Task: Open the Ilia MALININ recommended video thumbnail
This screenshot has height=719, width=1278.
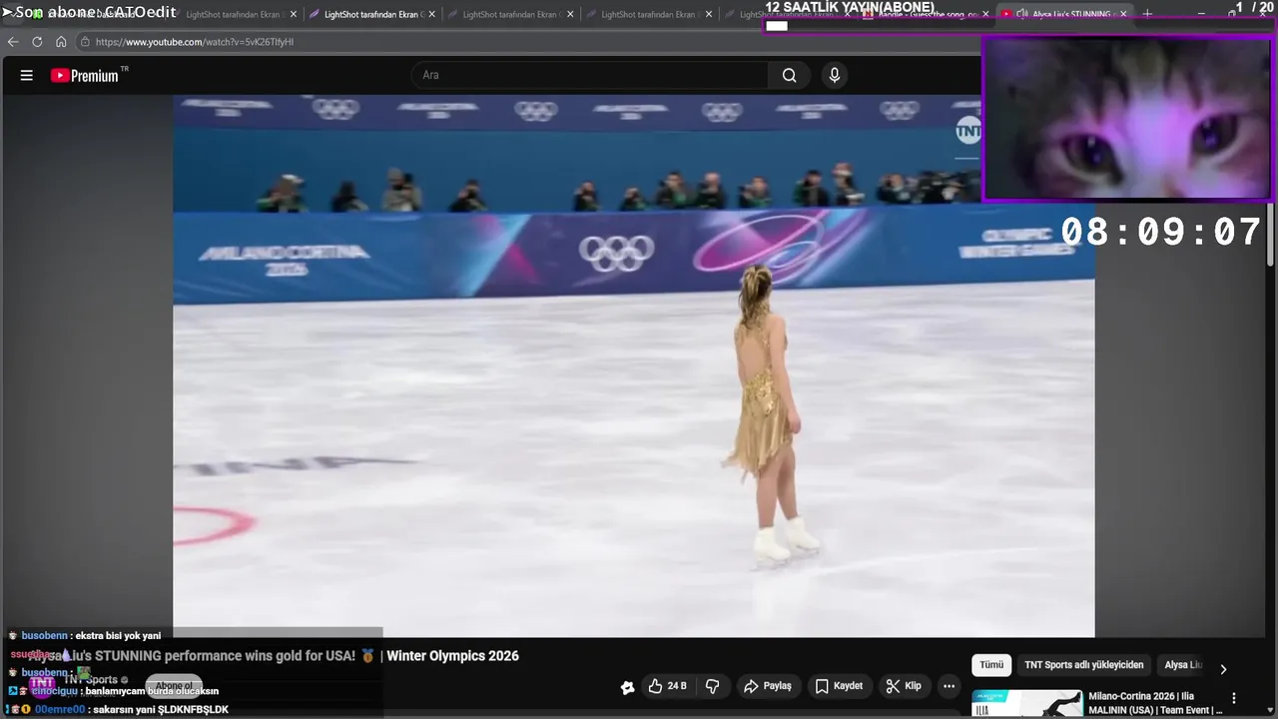Action: pos(1026,703)
